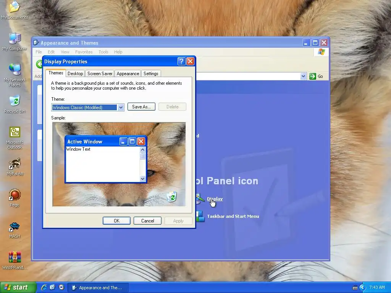The image size is (391, 293).
Task: Click the Windows flag logo in menu bar
Action: tap(321, 52)
